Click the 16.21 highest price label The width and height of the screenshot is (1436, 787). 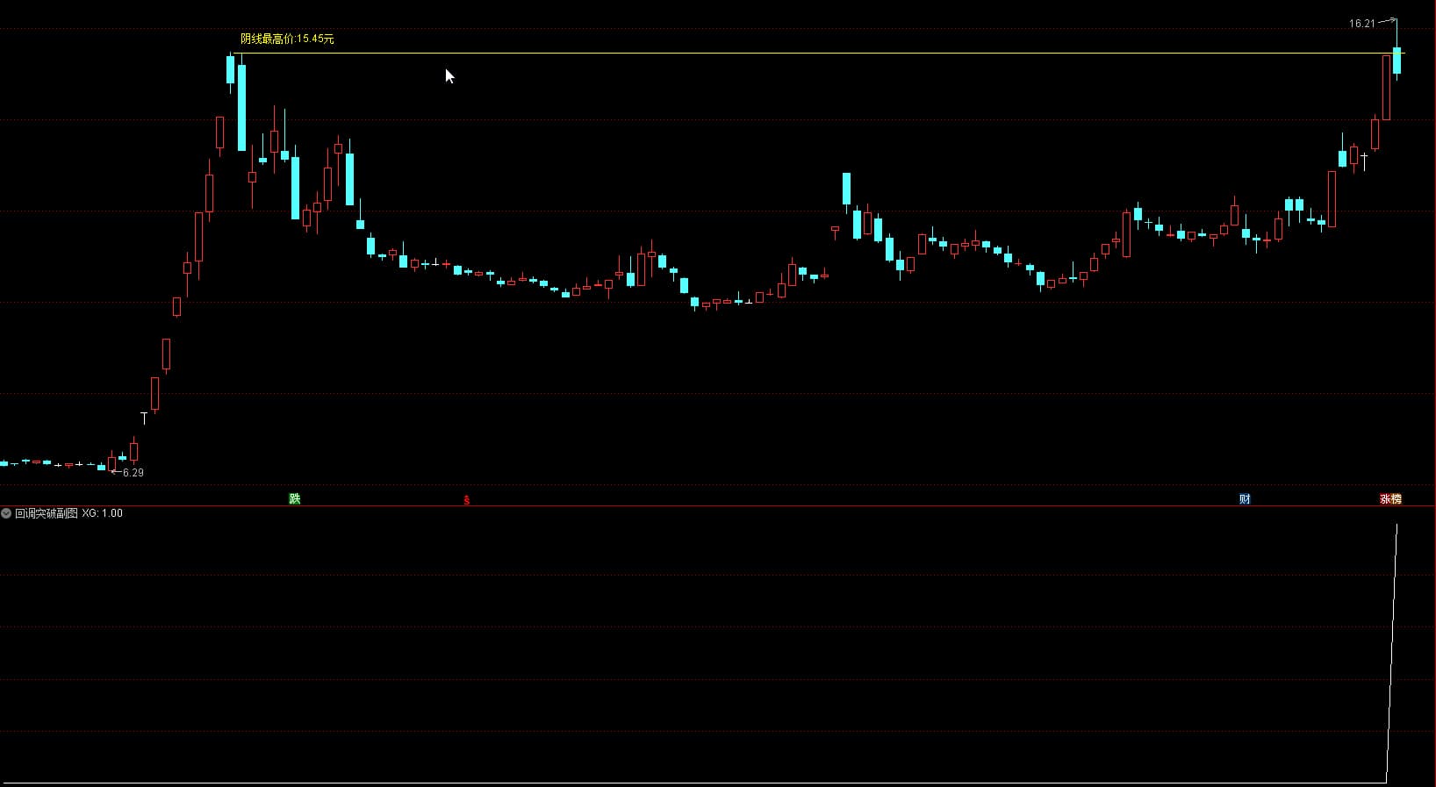(1361, 24)
